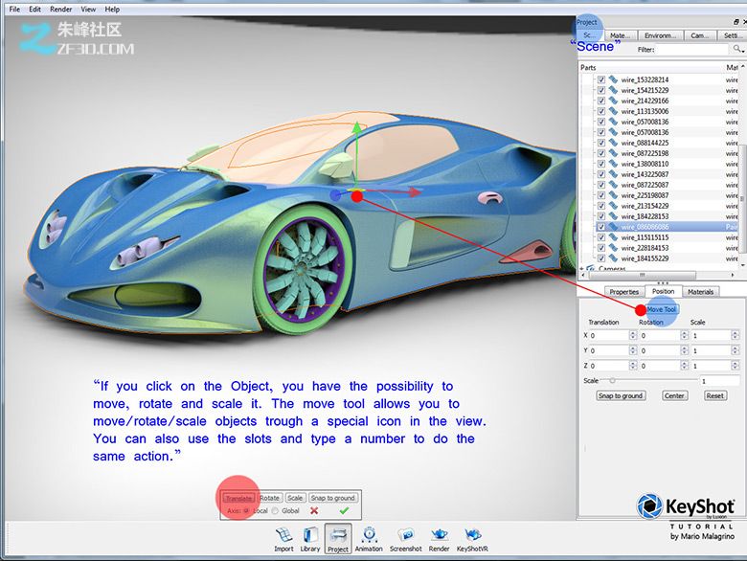Uncheck visibility checkbox for wire_153228214
Image resolution: width=747 pixels, height=561 pixels.
coord(601,79)
